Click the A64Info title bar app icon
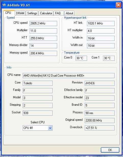Image resolution: width=123 pixels, height=157 pixels. point(4,5)
